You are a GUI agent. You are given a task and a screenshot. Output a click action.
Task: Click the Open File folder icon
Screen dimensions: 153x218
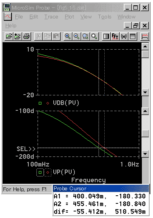coord(9,37)
